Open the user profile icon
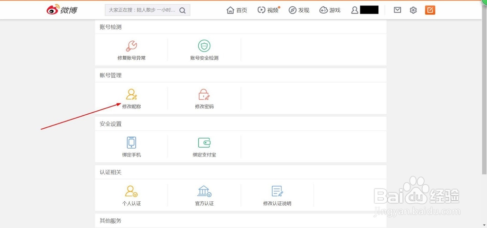Image resolution: width=487 pixels, height=228 pixels. pos(355,10)
